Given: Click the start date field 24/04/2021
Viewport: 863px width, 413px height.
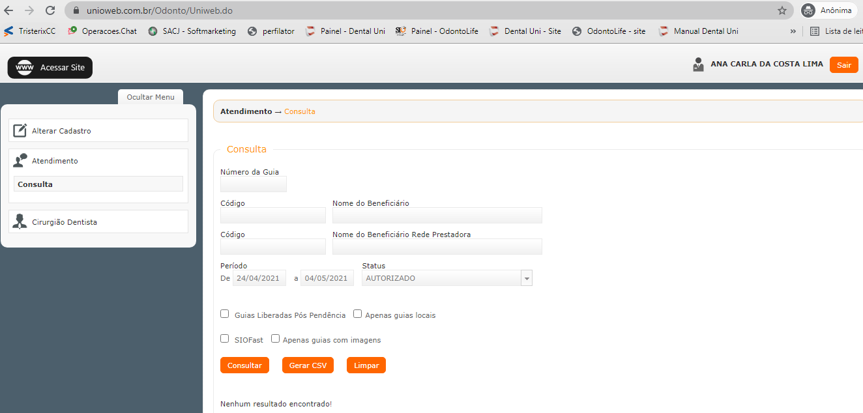Looking at the screenshot, I should tap(259, 278).
